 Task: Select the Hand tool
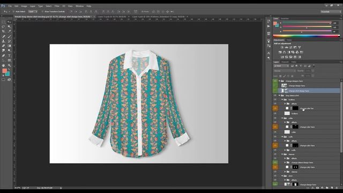[x=4, y=65]
